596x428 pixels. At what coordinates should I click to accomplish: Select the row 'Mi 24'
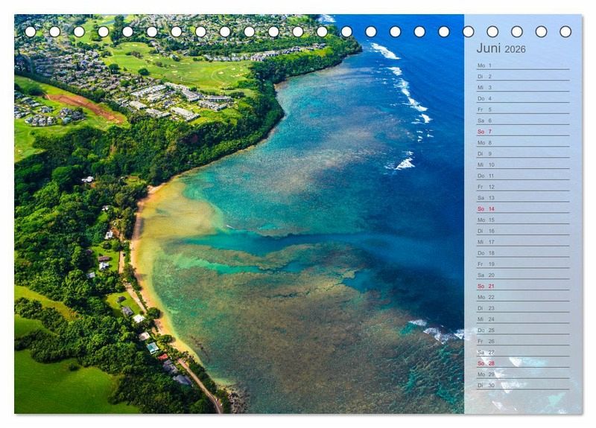coord(523,319)
